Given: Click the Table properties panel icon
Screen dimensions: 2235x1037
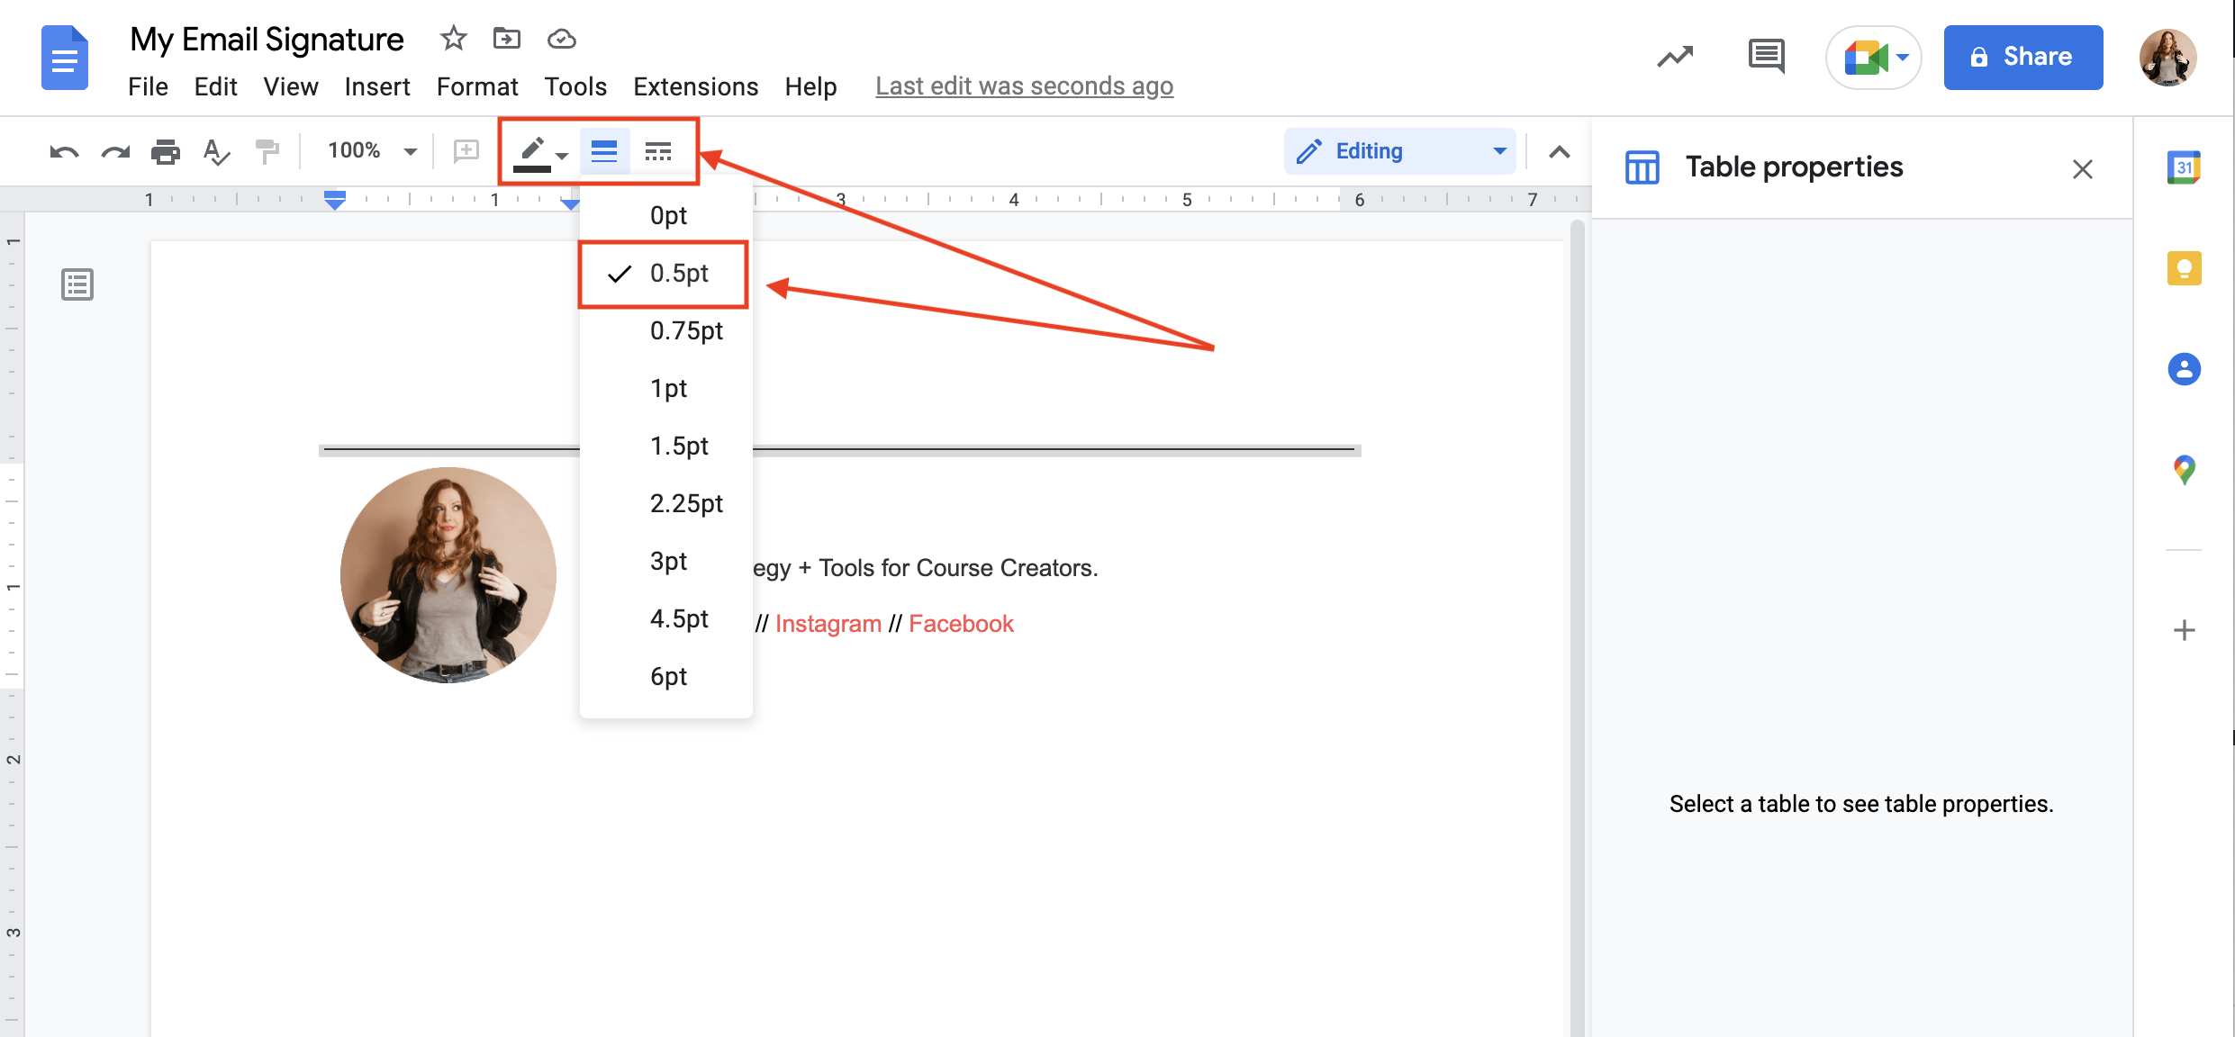Looking at the screenshot, I should [x=1642, y=167].
